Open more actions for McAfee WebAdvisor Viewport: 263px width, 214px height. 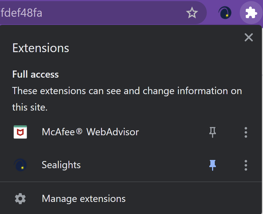pos(246,132)
